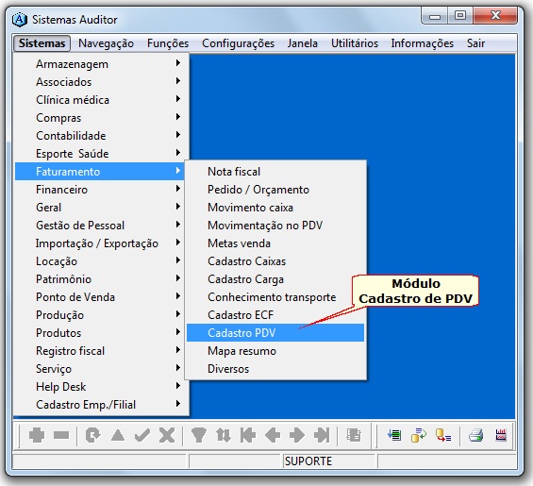Click the X cancel toolbar icon
533x486 pixels.
point(167,435)
